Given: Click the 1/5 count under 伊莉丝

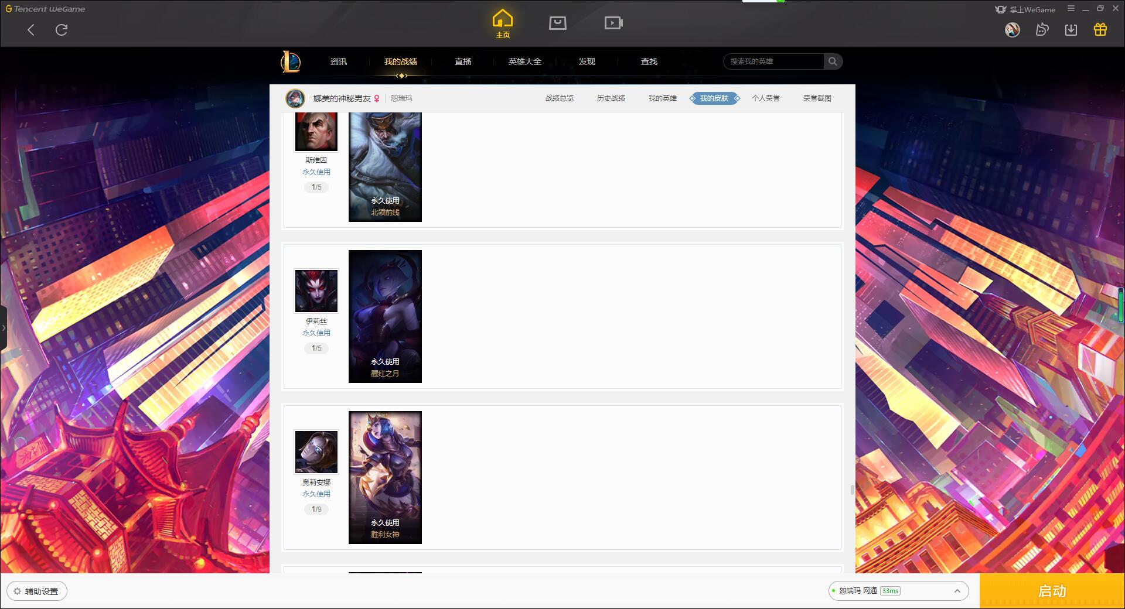Looking at the screenshot, I should [x=316, y=348].
